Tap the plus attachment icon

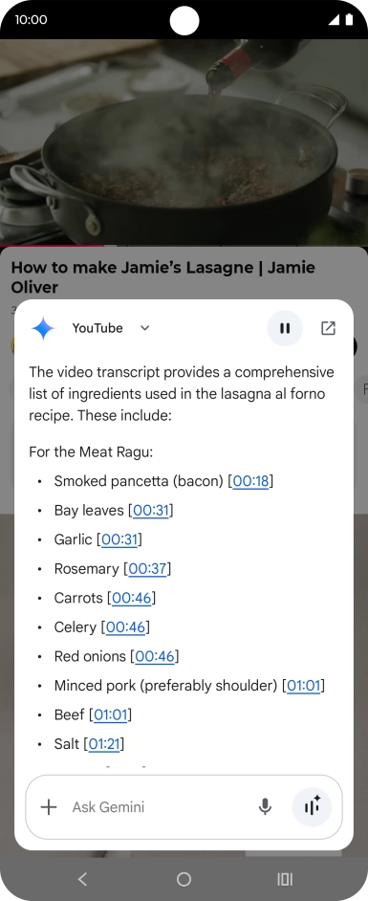(49, 806)
